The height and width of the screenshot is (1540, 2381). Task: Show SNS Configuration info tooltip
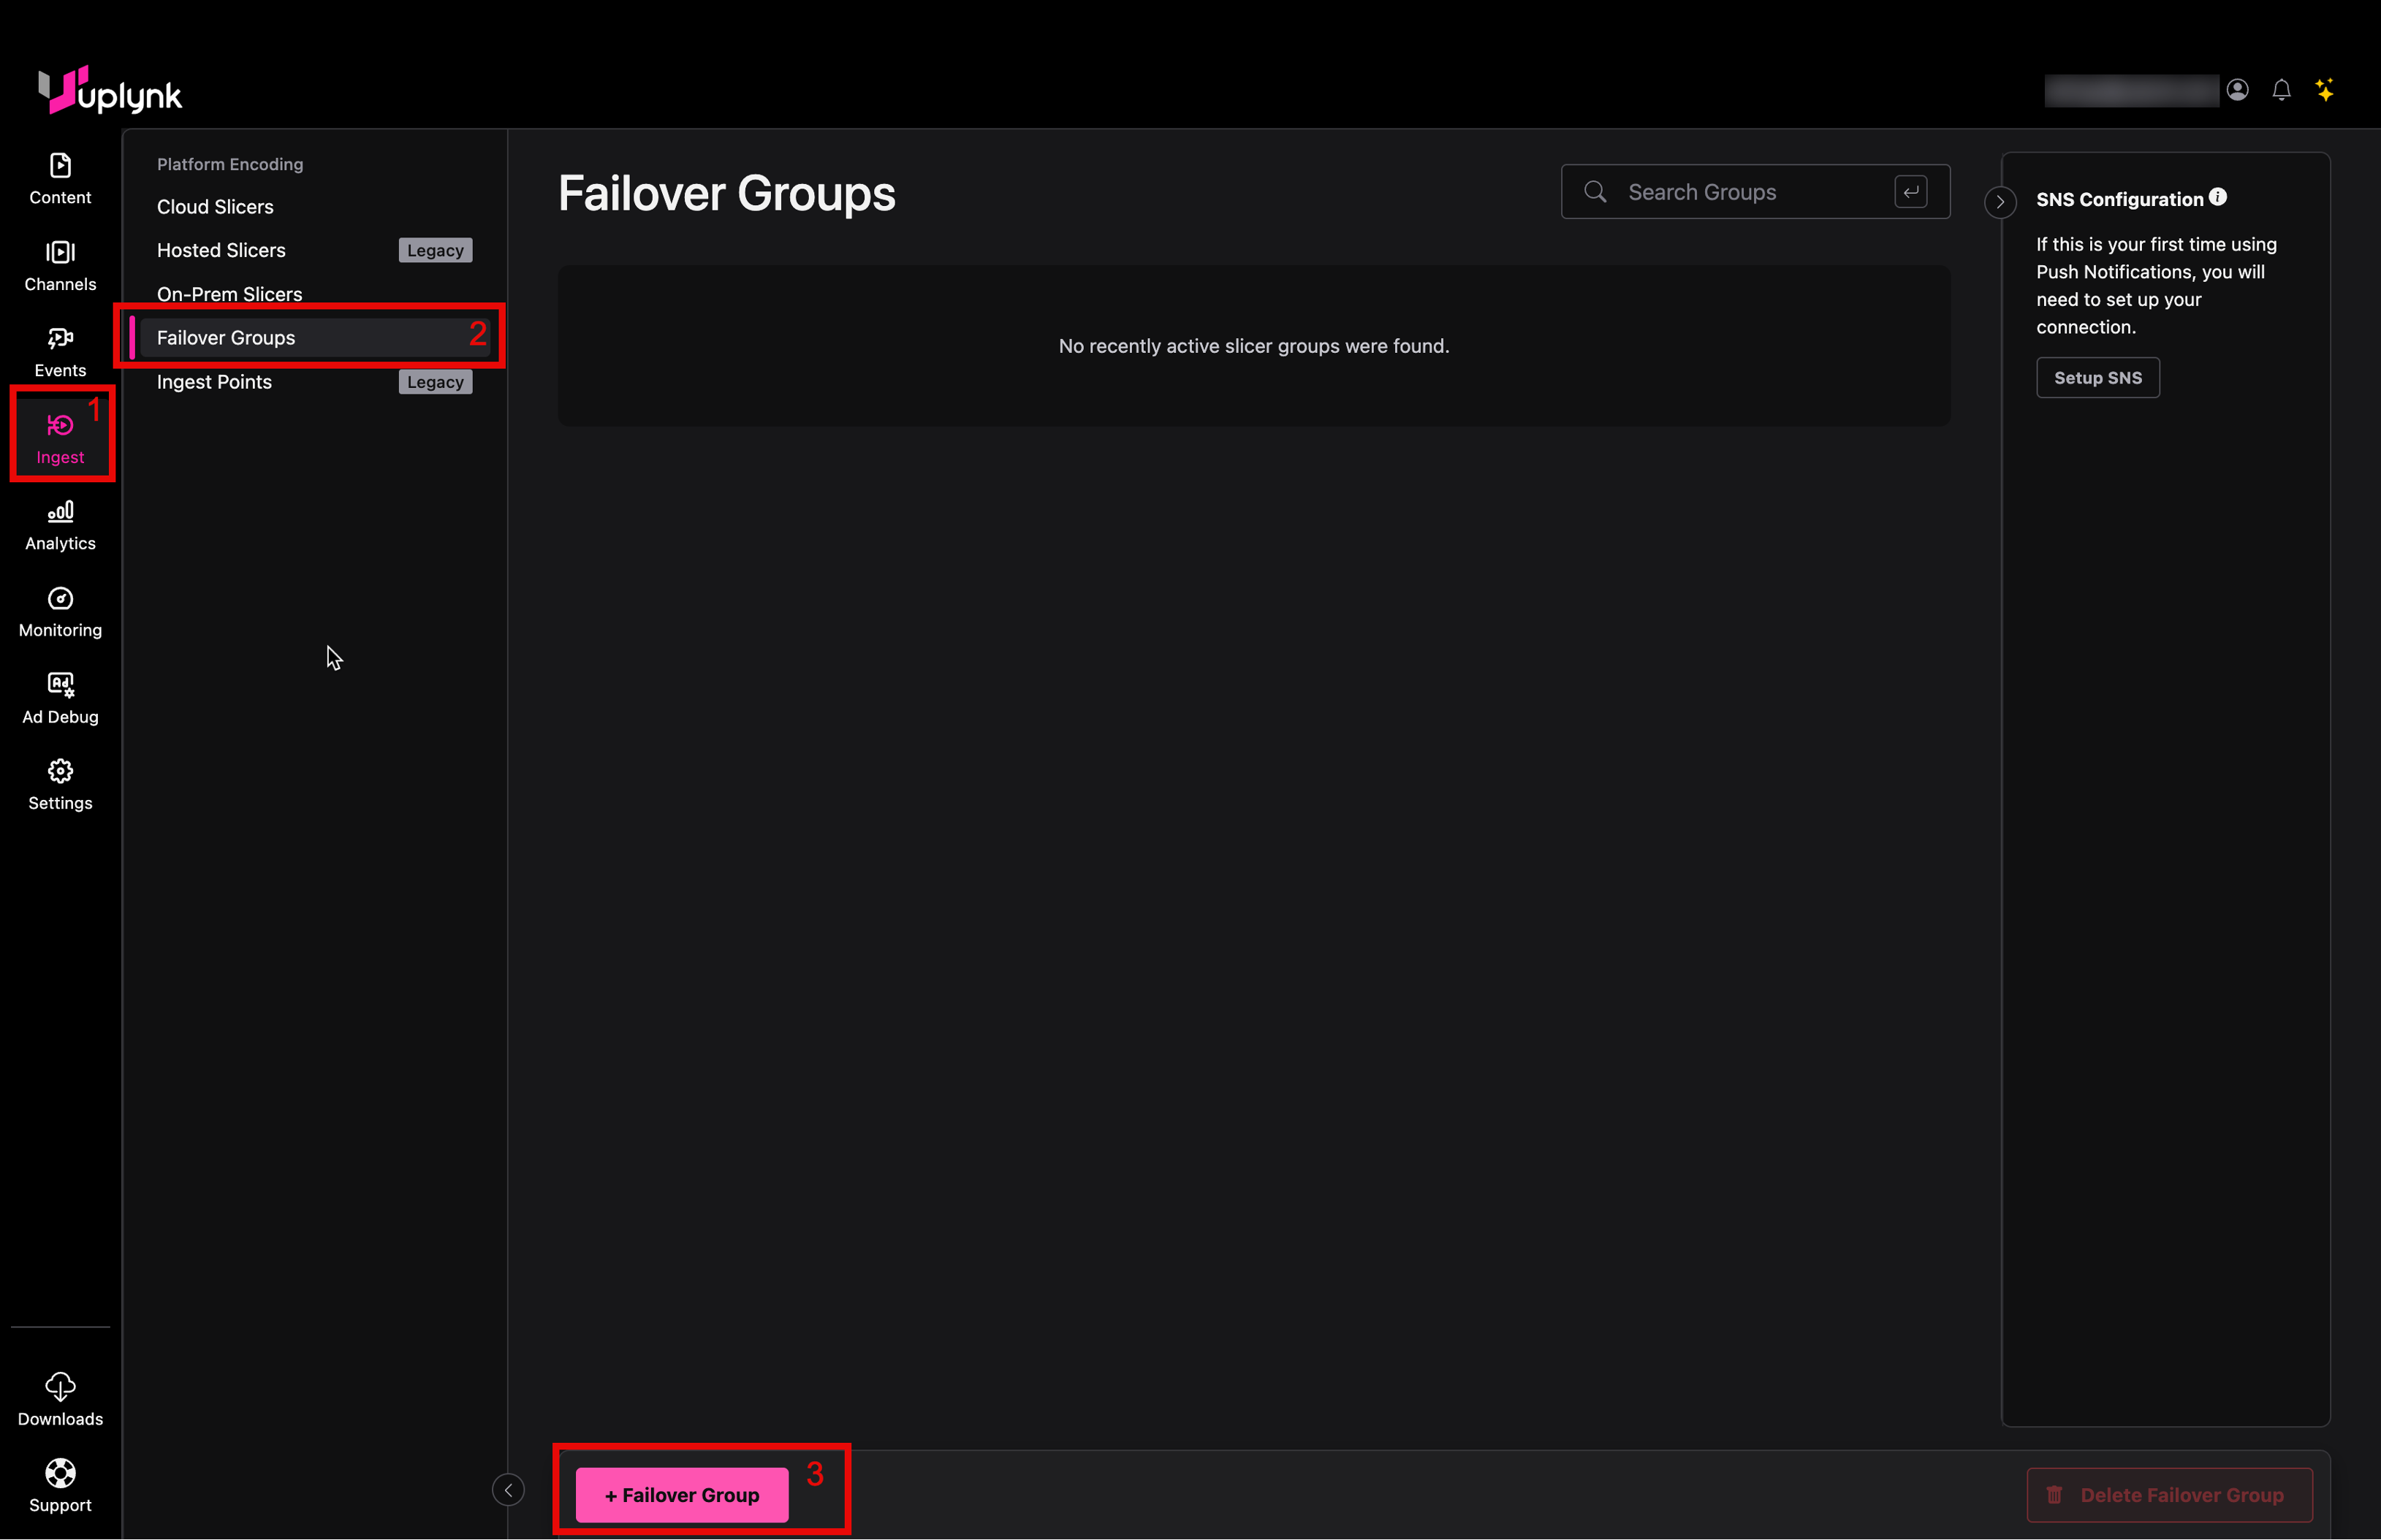[x=2218, y=197]
